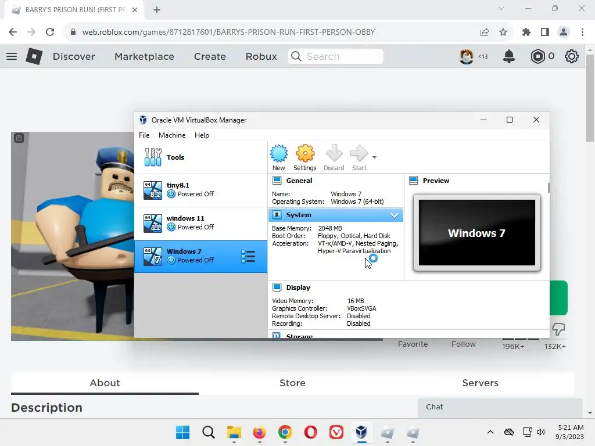Open Chrome extensions puzzle icon
This screenshot has width=595, height=446.
(526, 33)
